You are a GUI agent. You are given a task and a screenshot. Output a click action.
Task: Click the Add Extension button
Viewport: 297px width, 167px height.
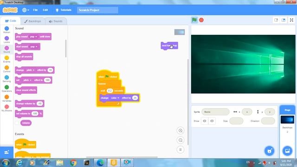[x=6, y=152]
